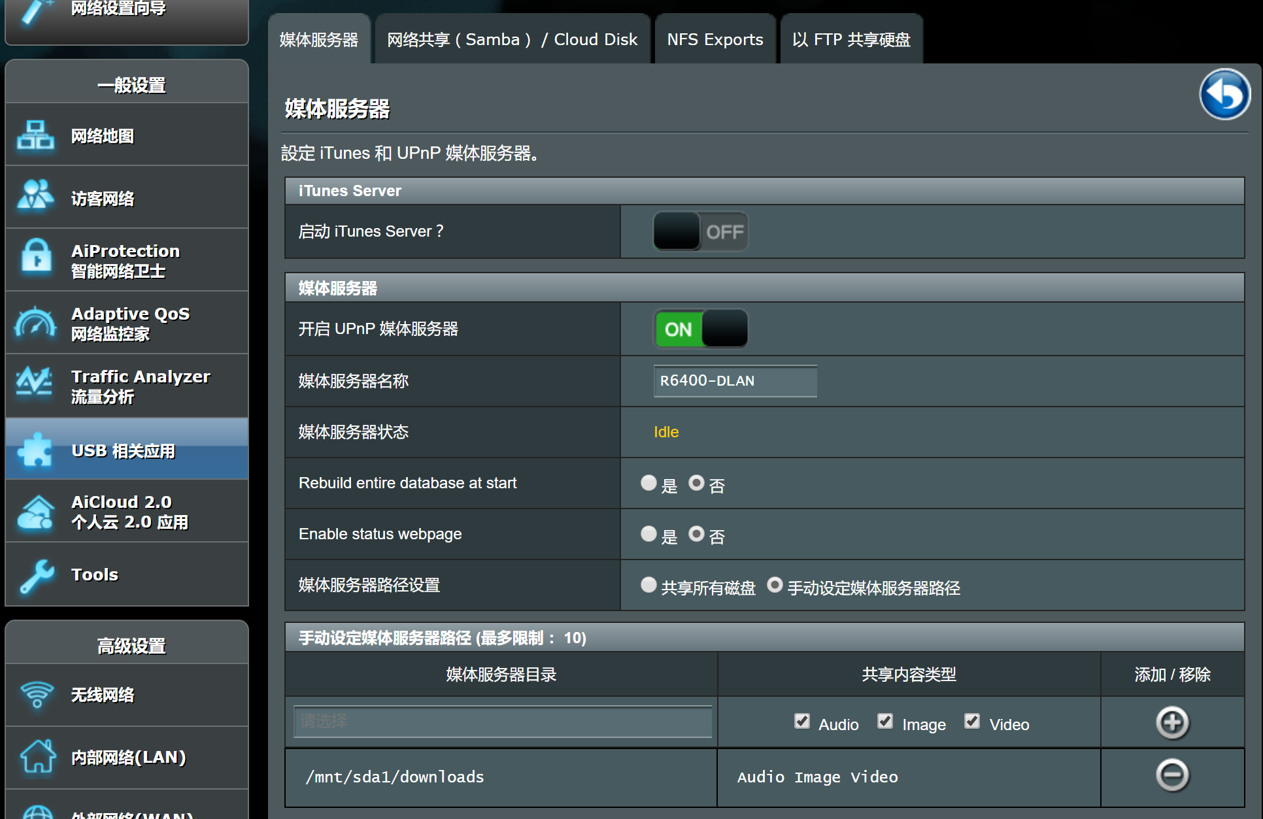Open guest network sidebar icon

[x=35, y=197]
